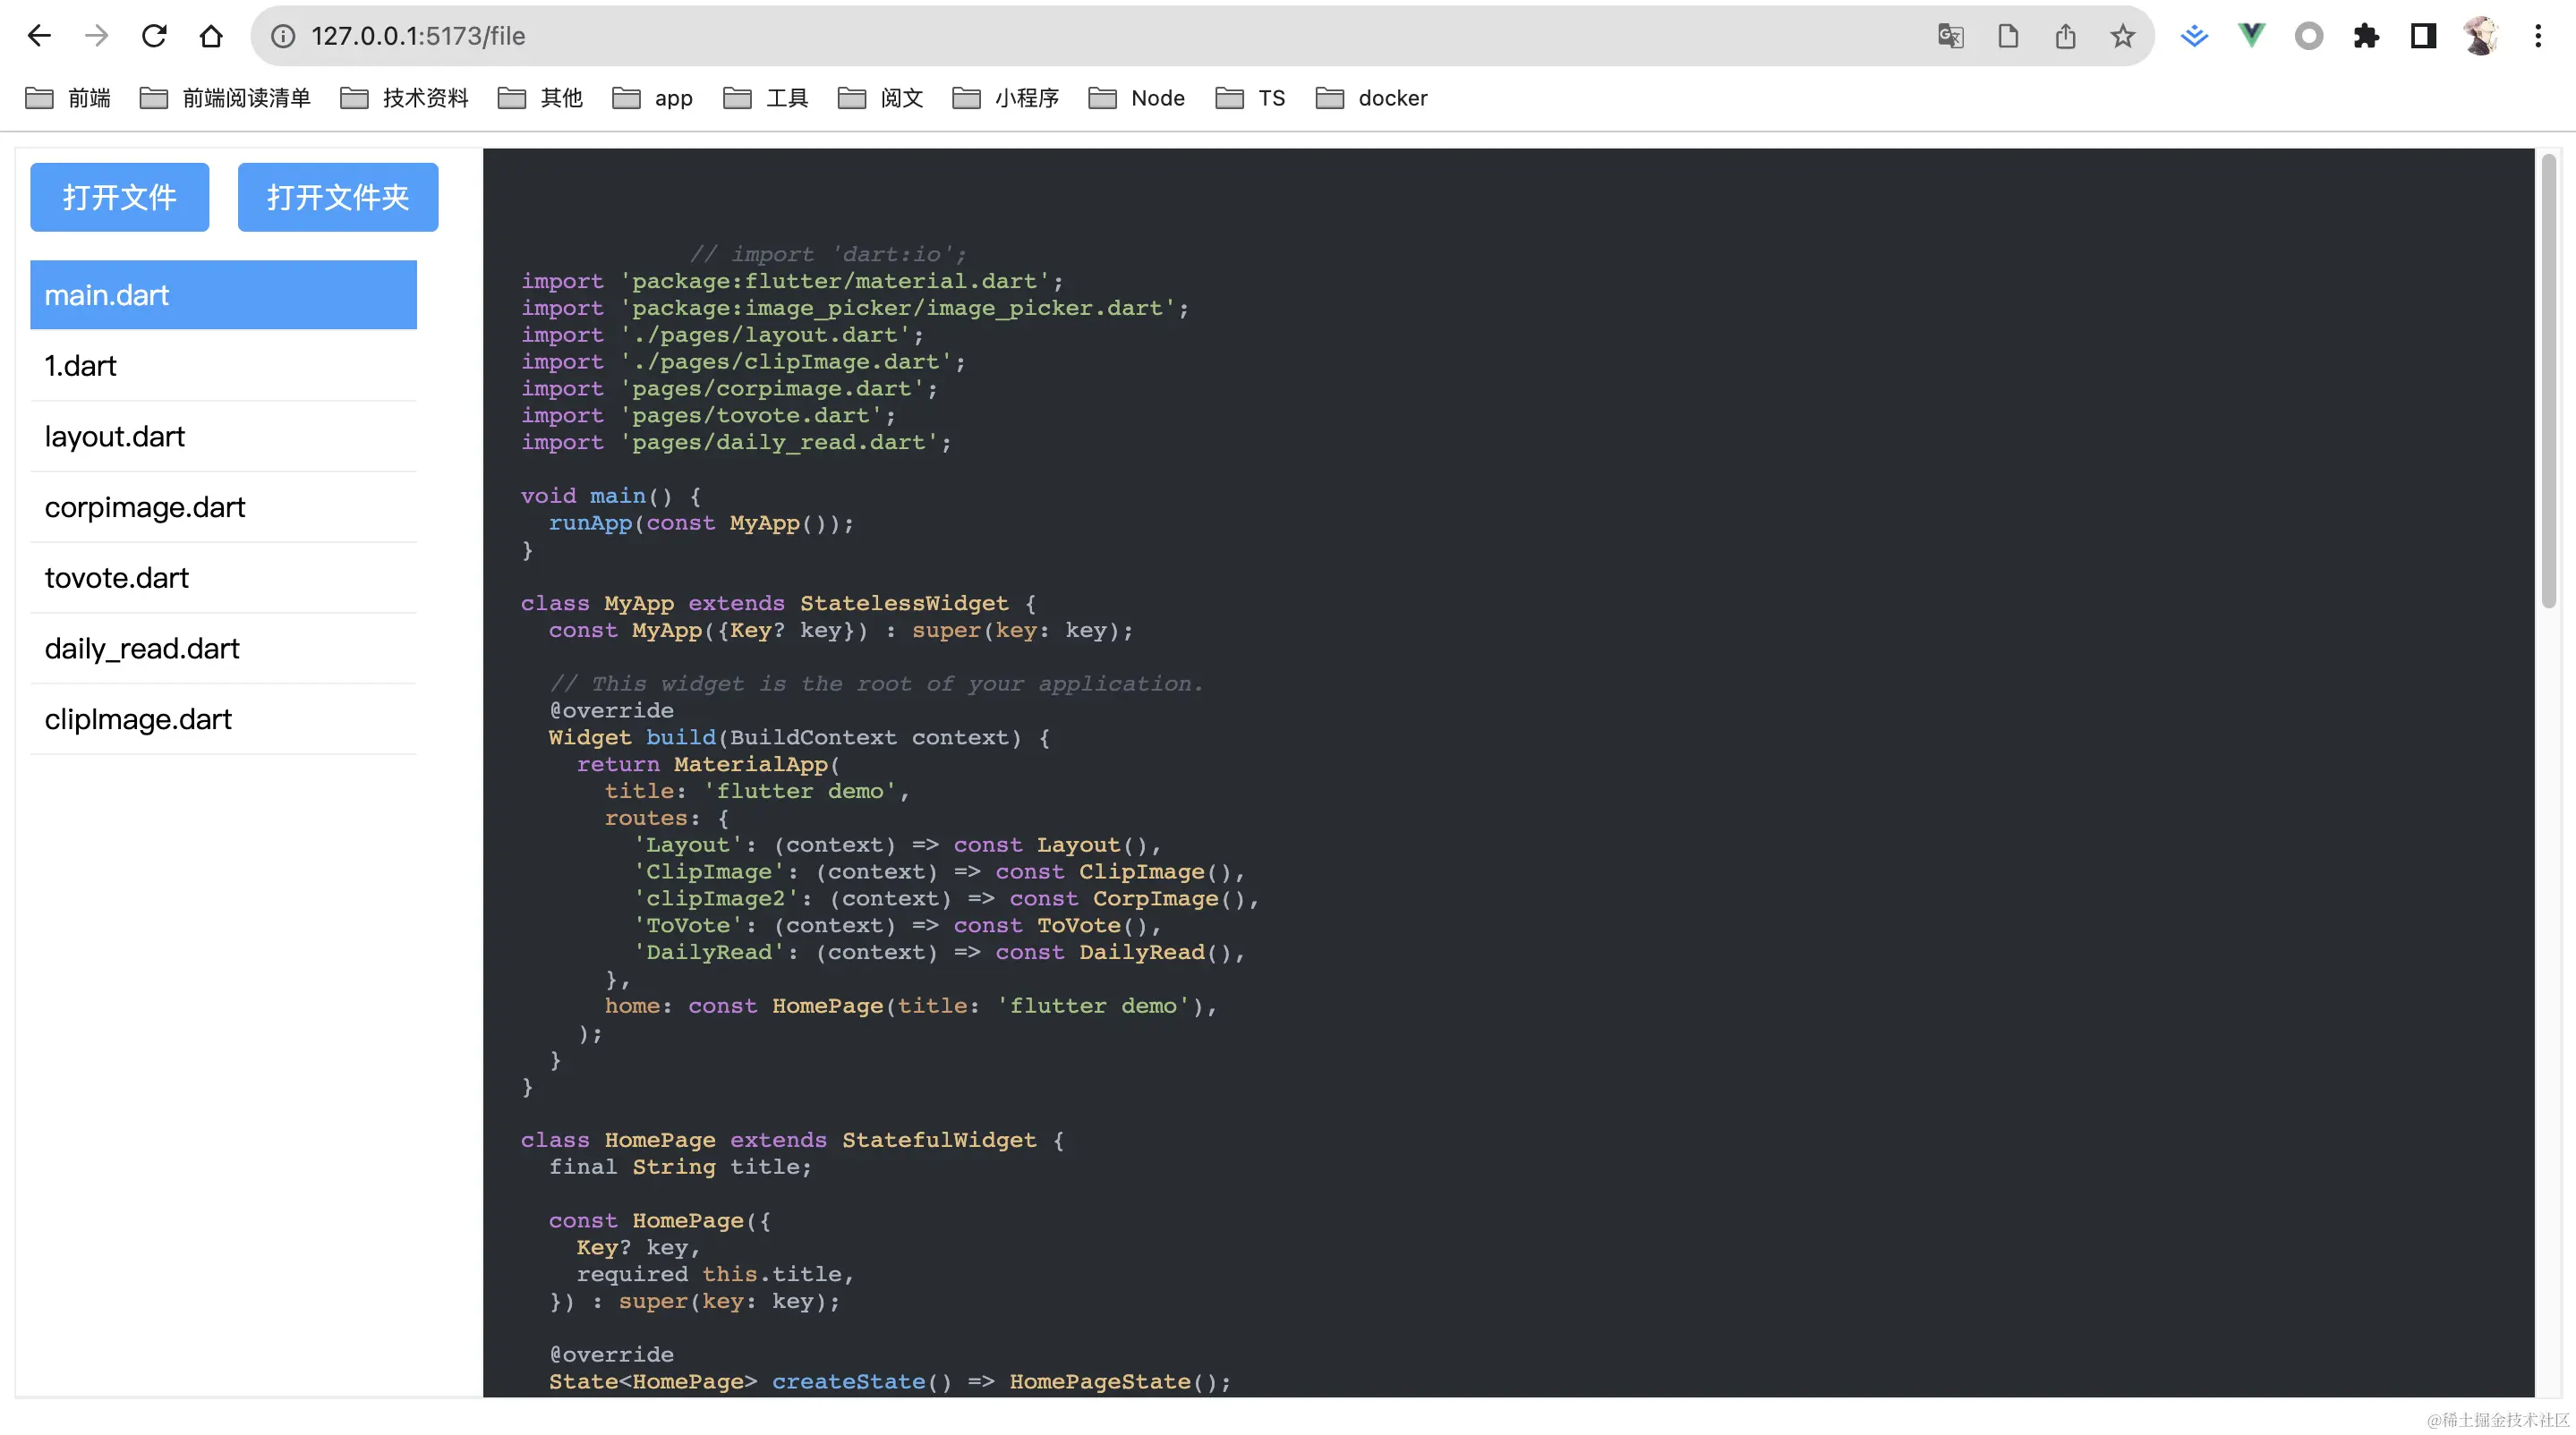Open the Vue devtools extension icon
The width and height of the screenshot is (2576, 1435).
click(x=2251, y=36)
